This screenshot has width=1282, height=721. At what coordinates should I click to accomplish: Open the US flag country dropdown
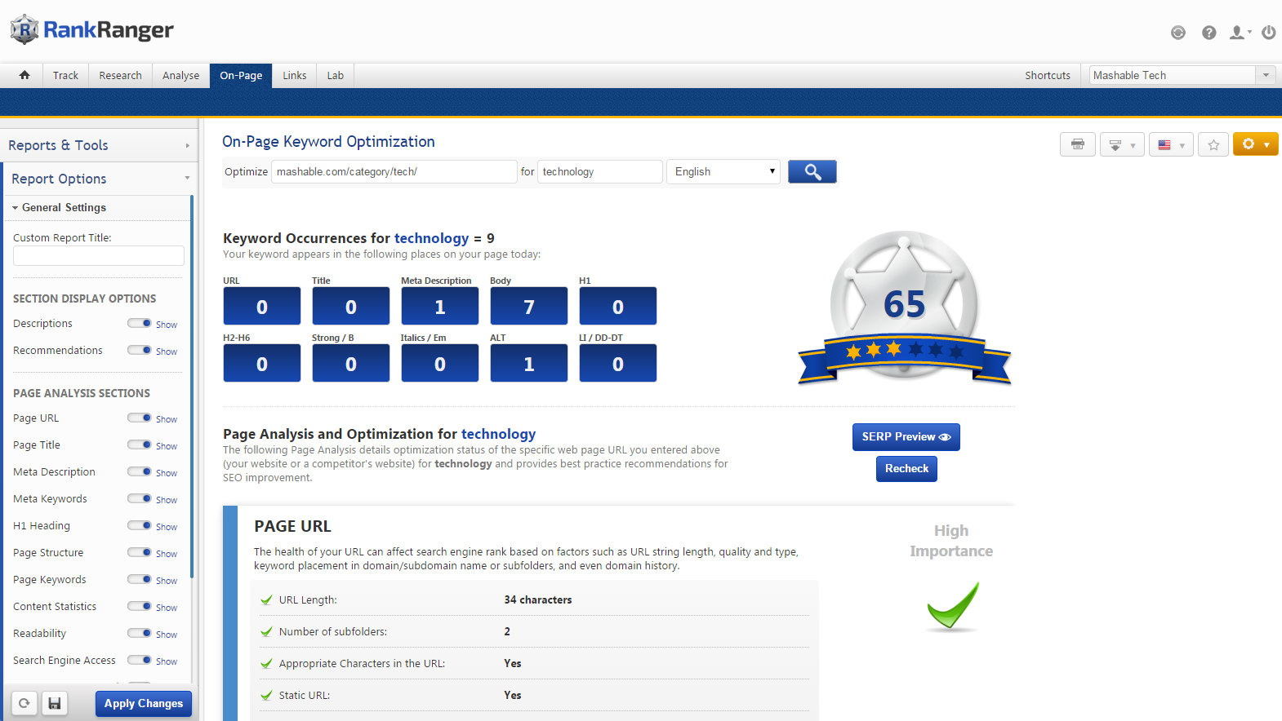(x=1170, y=144)
